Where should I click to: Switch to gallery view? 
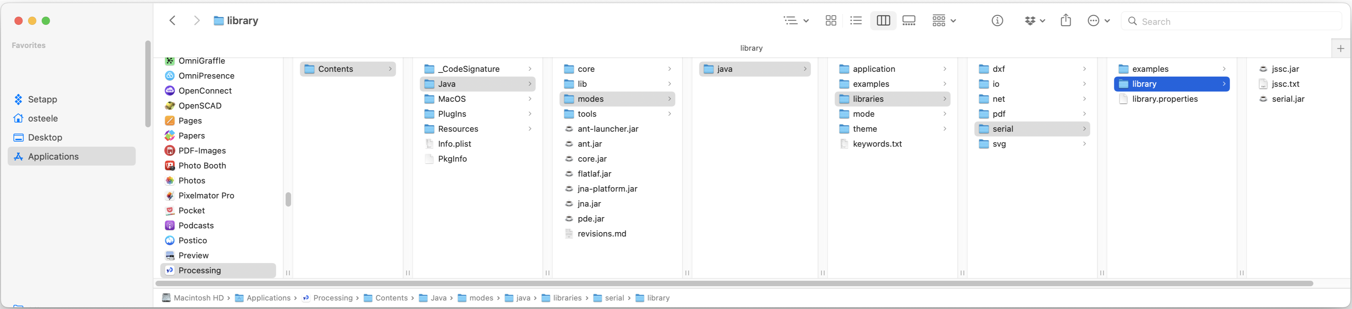click(908, 20)
